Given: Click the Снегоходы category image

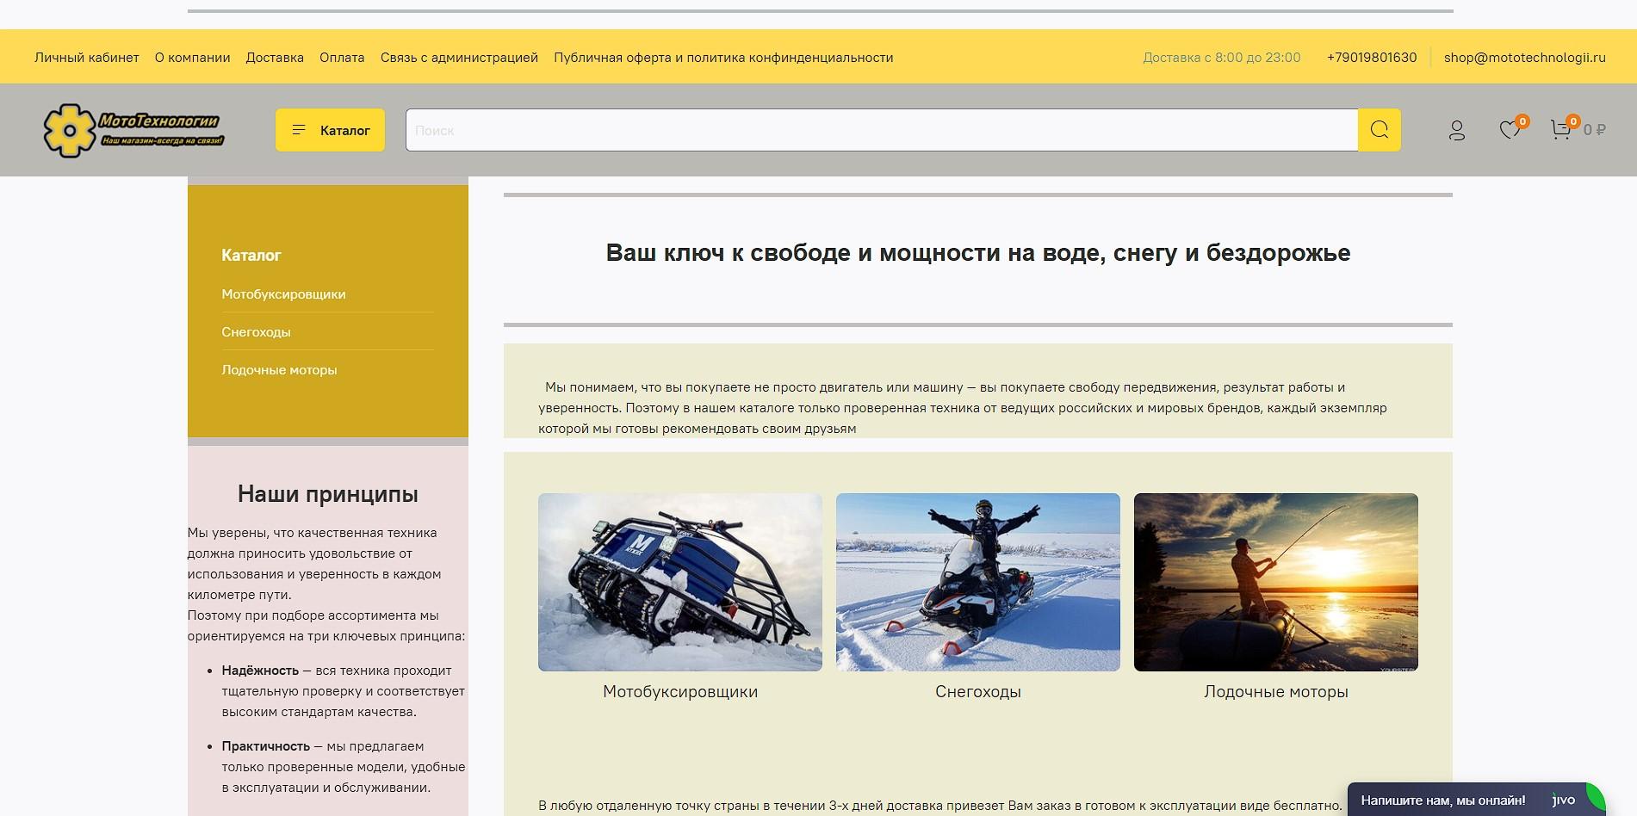Looking at the screenshot, I should (x=978, y=582).
